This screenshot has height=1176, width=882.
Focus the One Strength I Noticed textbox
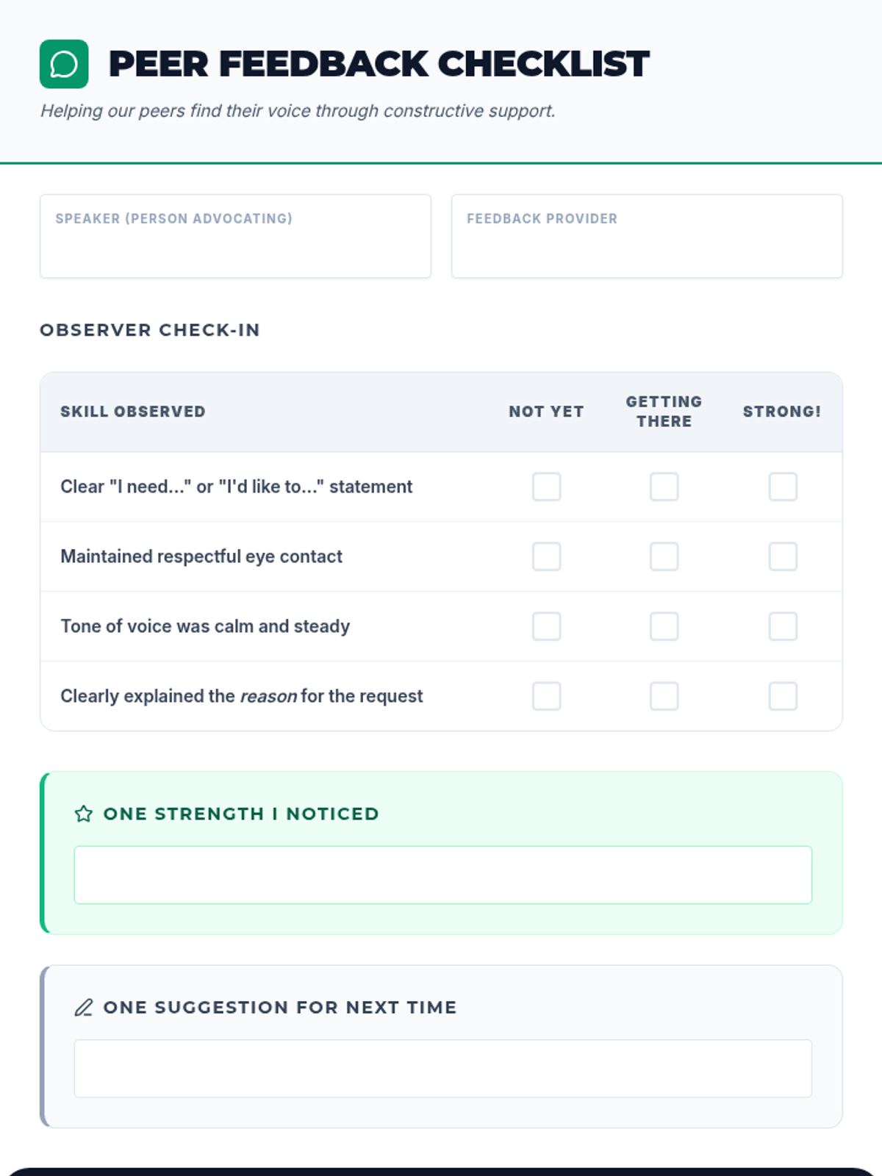pos(442,875)
